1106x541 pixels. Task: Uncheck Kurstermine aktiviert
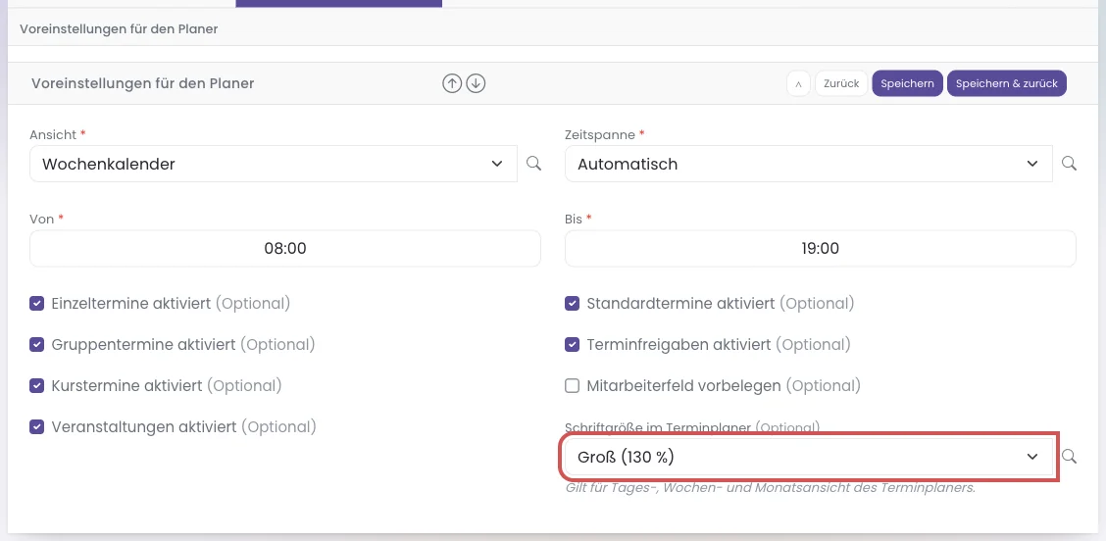(x=36, y=386)
